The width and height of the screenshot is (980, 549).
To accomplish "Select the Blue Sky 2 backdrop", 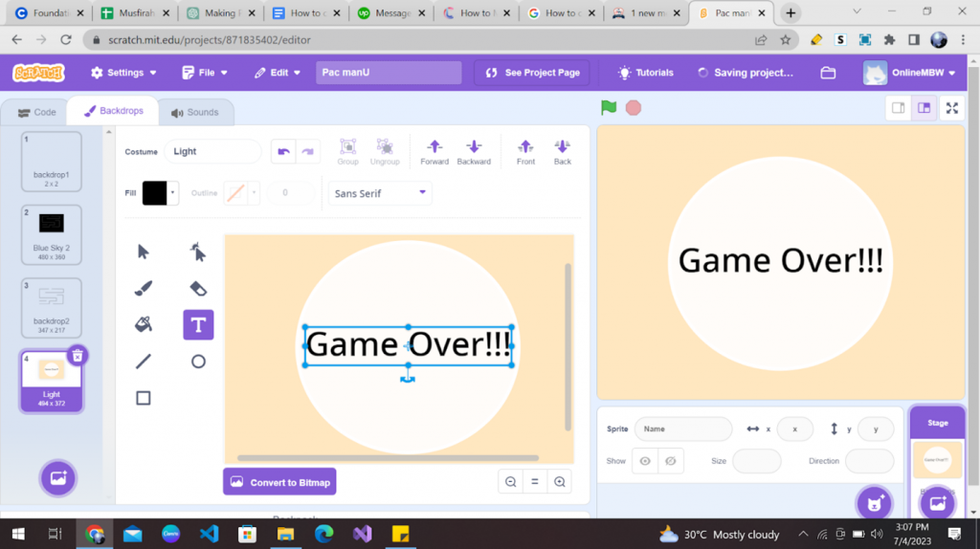I will (52, 234).
